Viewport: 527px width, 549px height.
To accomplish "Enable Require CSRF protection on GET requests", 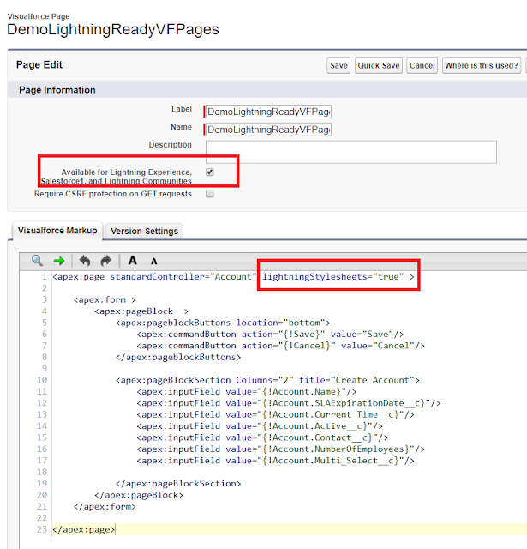I will (210, 194).
